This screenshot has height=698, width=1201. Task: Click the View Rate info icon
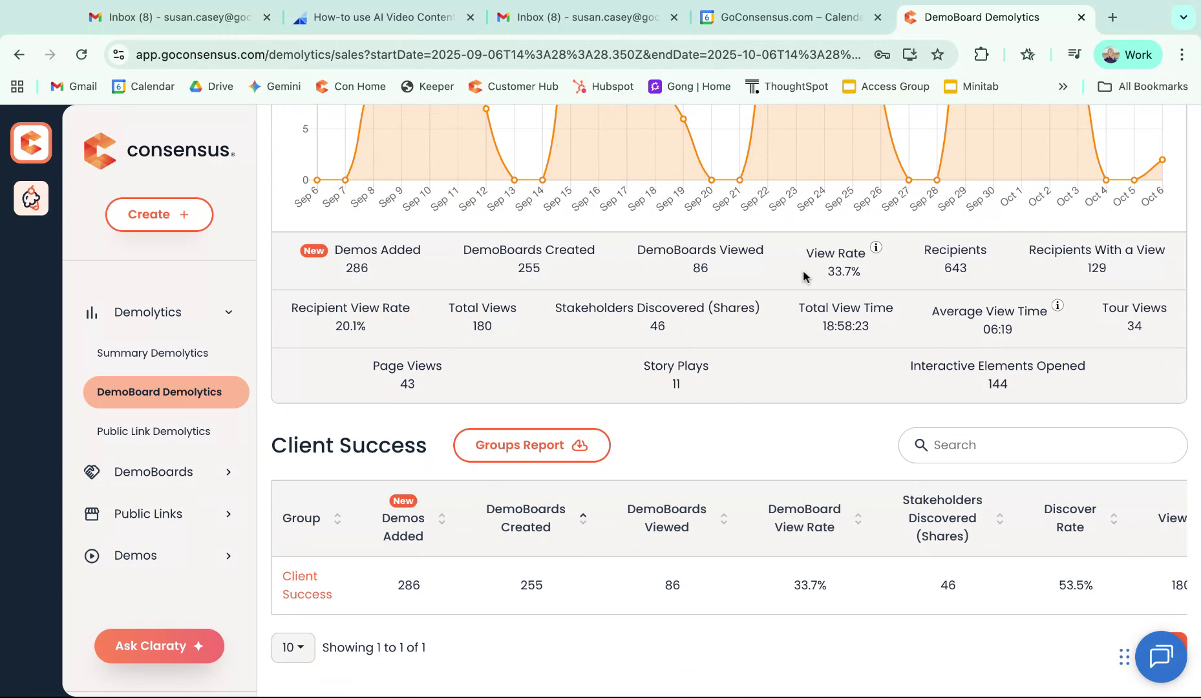(876, 247)
